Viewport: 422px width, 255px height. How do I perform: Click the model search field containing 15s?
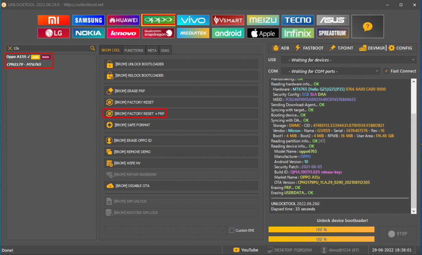tap(51, 48)
